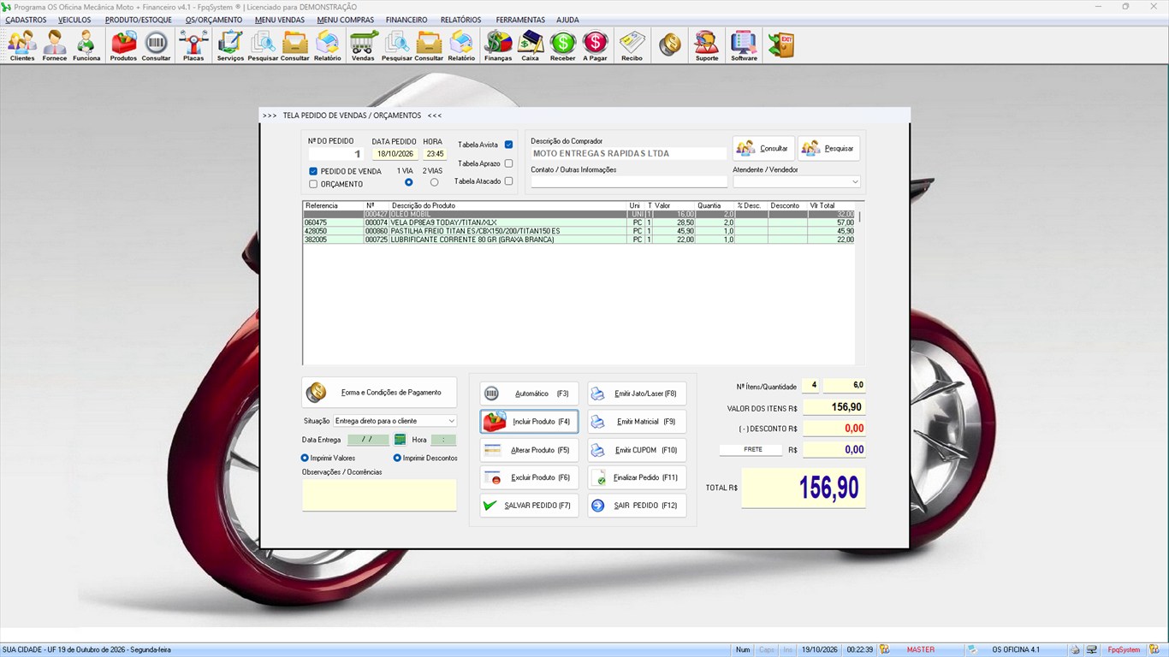Open the Clientes toolbar icon
1169x657 pixels.
pos(22,45)
